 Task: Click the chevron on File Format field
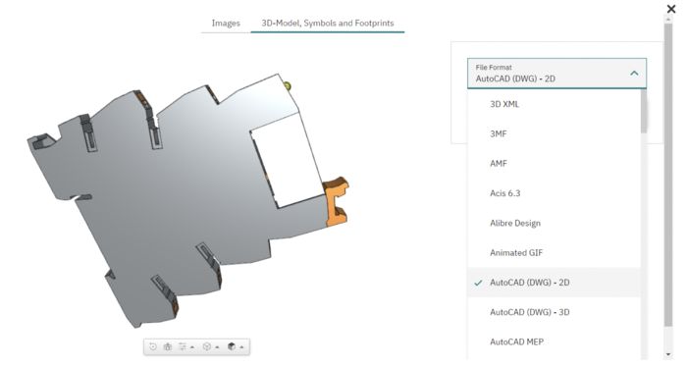[x=634, y=74]
